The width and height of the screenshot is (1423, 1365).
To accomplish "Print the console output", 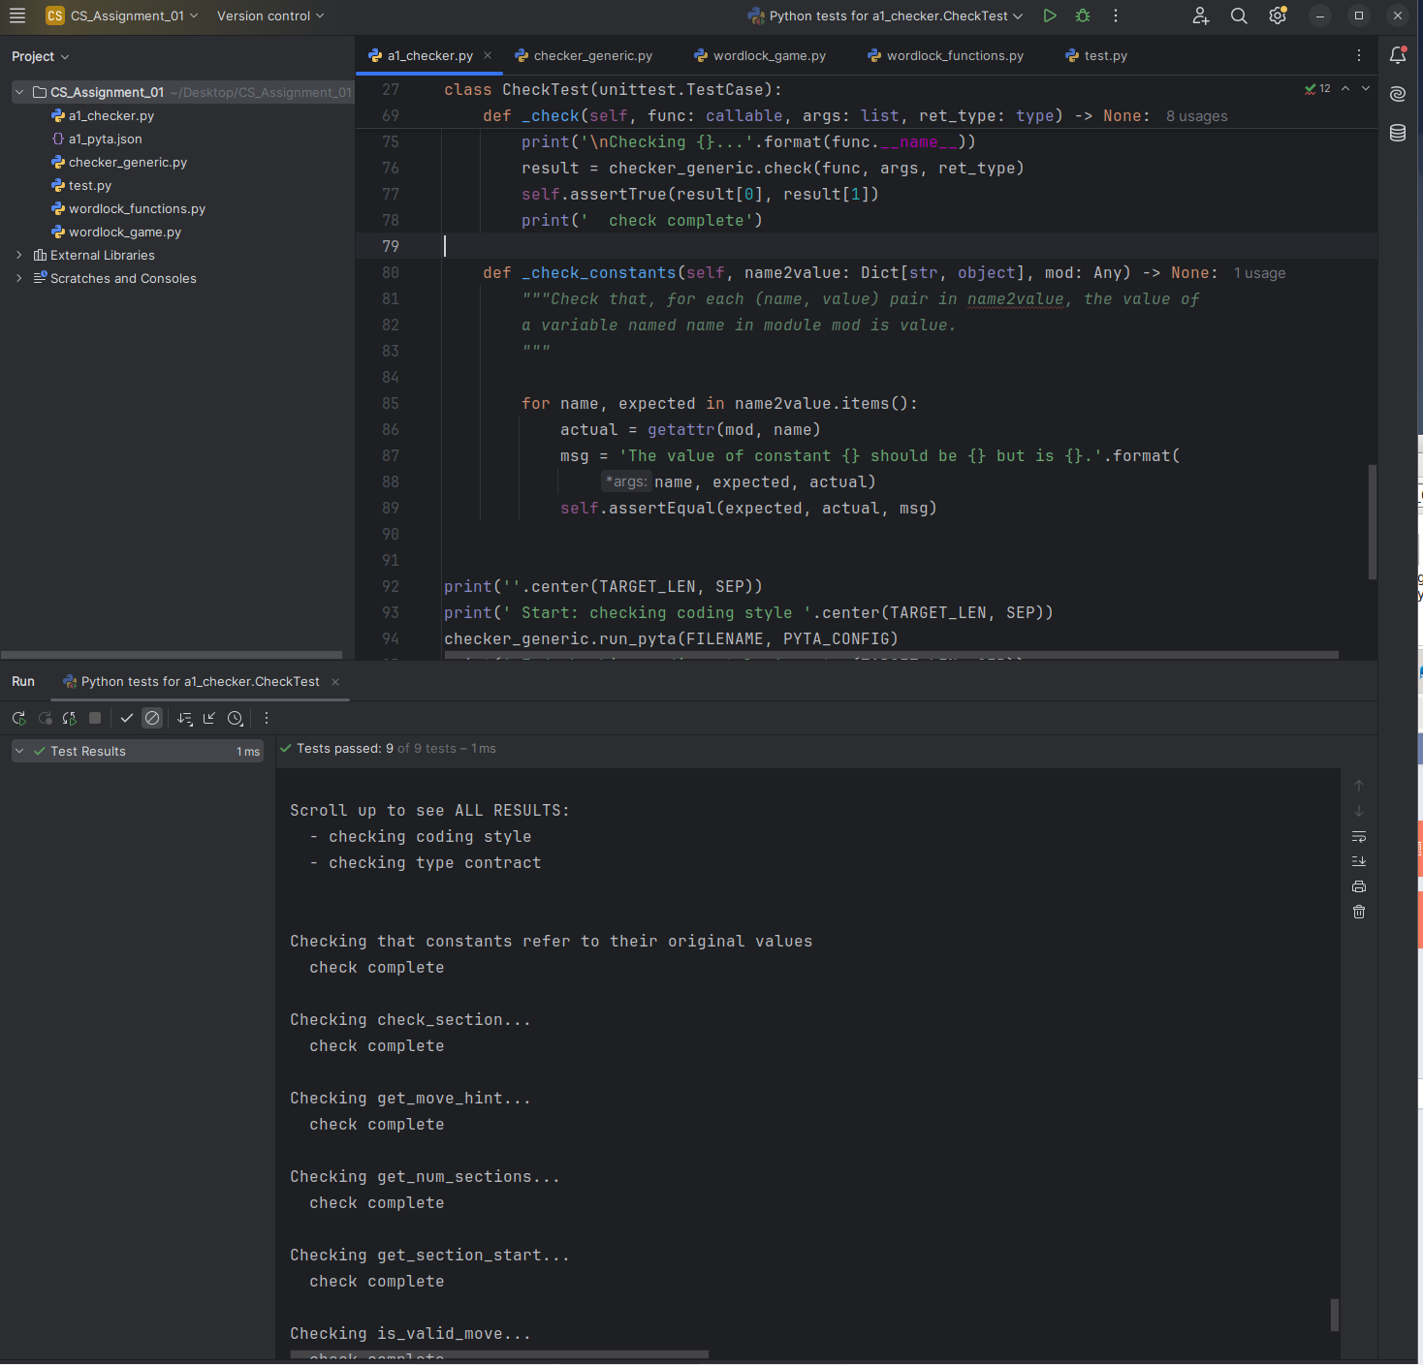I will [x=1359, y=886].
